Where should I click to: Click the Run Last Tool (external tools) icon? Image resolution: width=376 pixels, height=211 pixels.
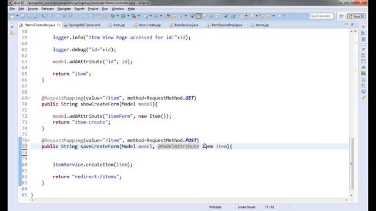click(x=133, y=16)
